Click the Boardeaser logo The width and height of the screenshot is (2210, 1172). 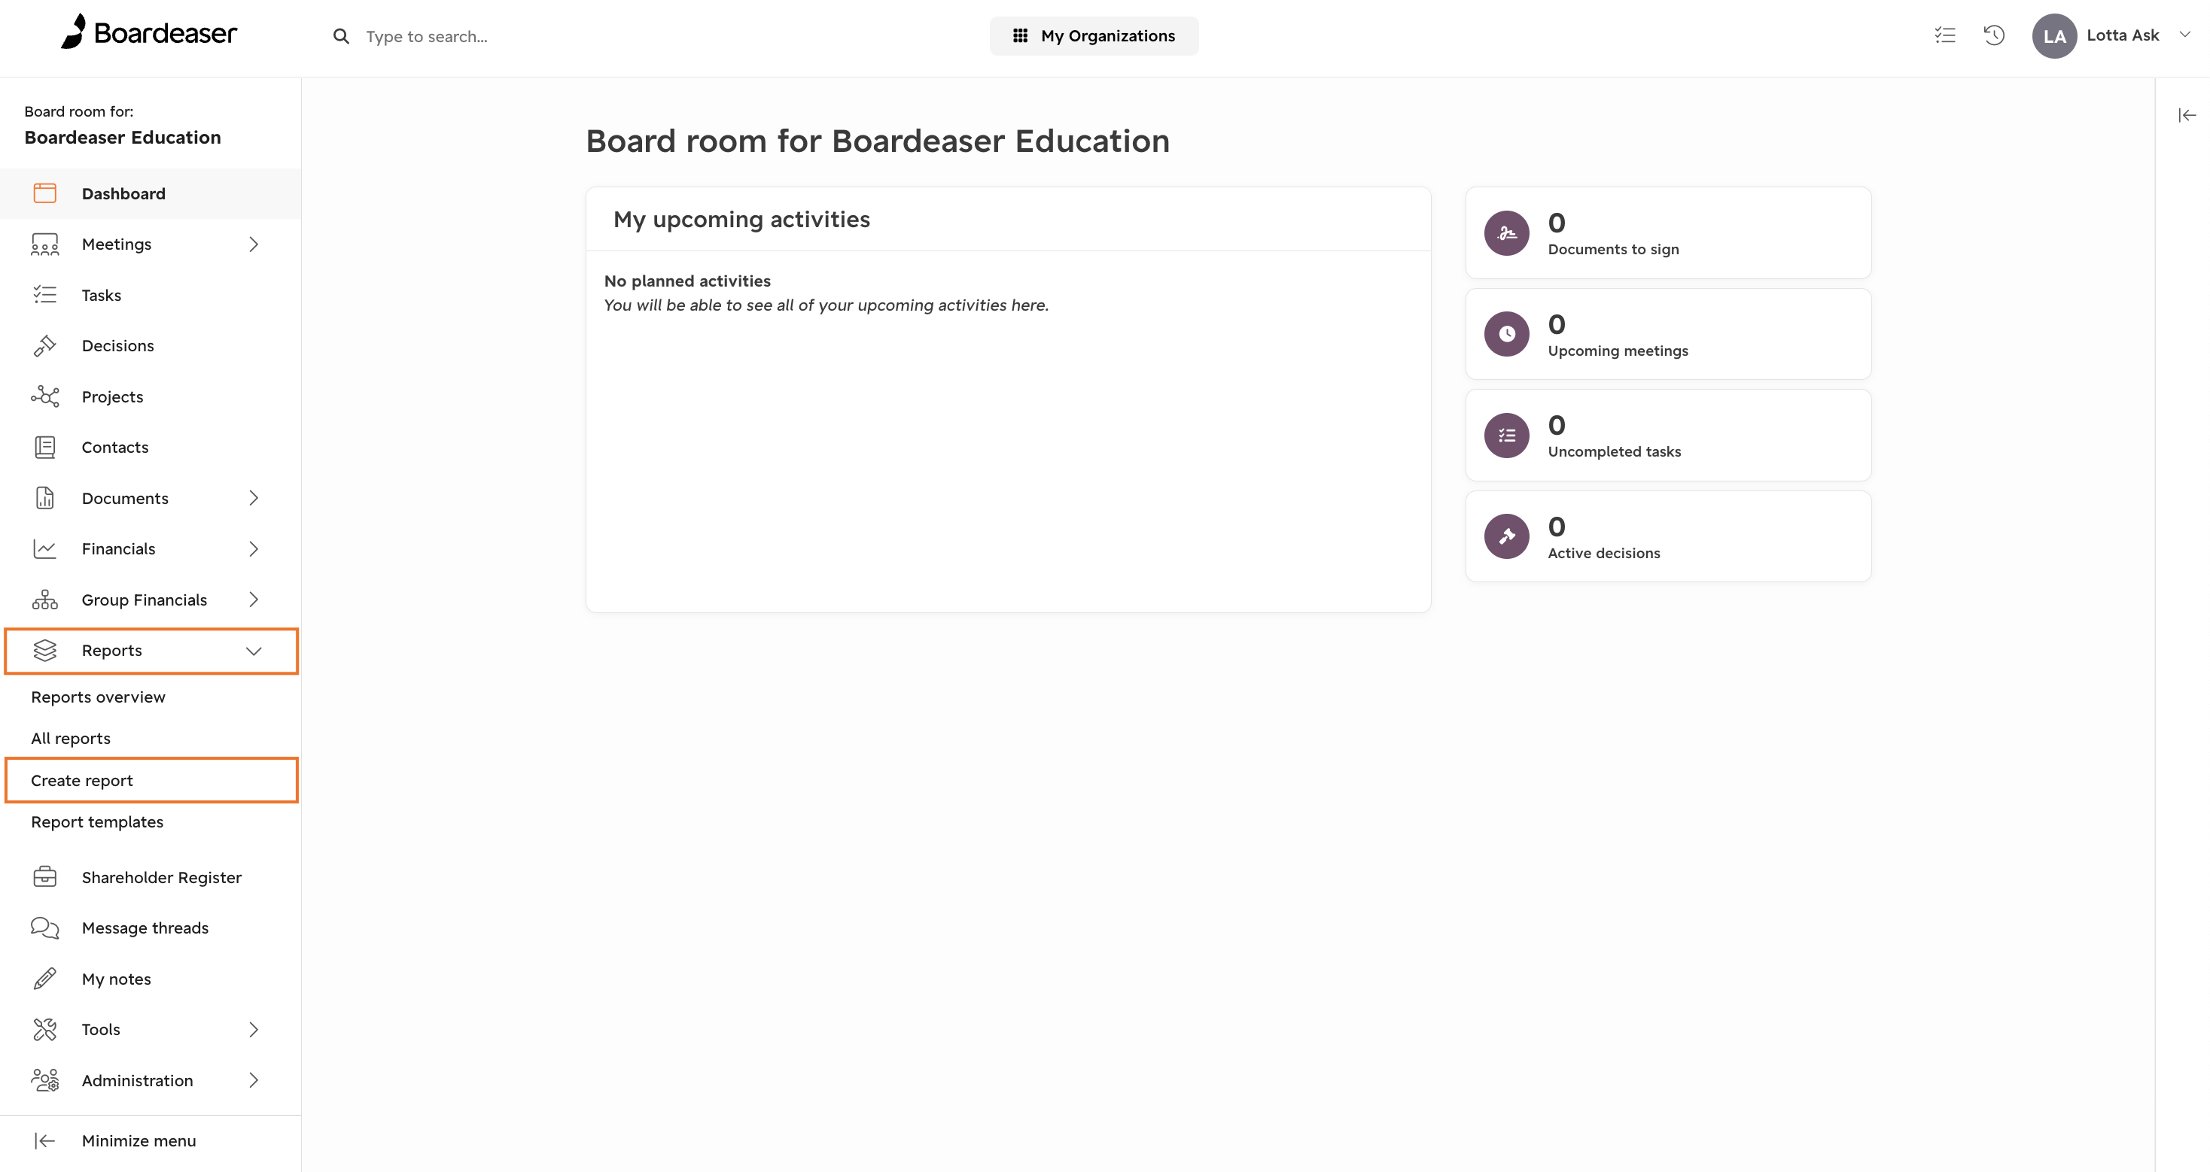coord(148,32)
